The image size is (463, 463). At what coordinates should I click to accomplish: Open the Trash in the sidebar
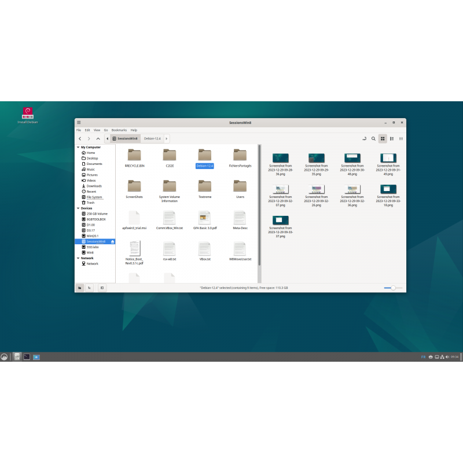pos(91,203)
